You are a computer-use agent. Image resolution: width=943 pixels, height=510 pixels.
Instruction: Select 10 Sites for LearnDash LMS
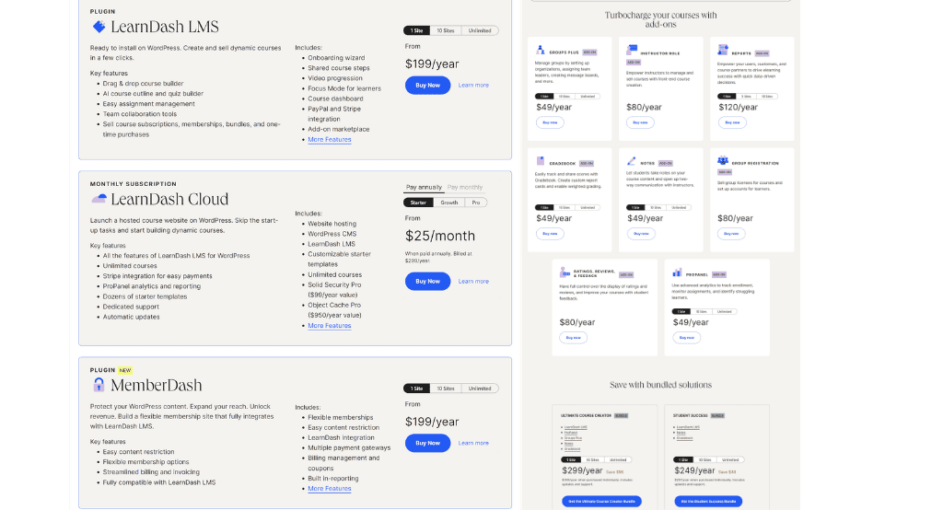tap(446, 30)
